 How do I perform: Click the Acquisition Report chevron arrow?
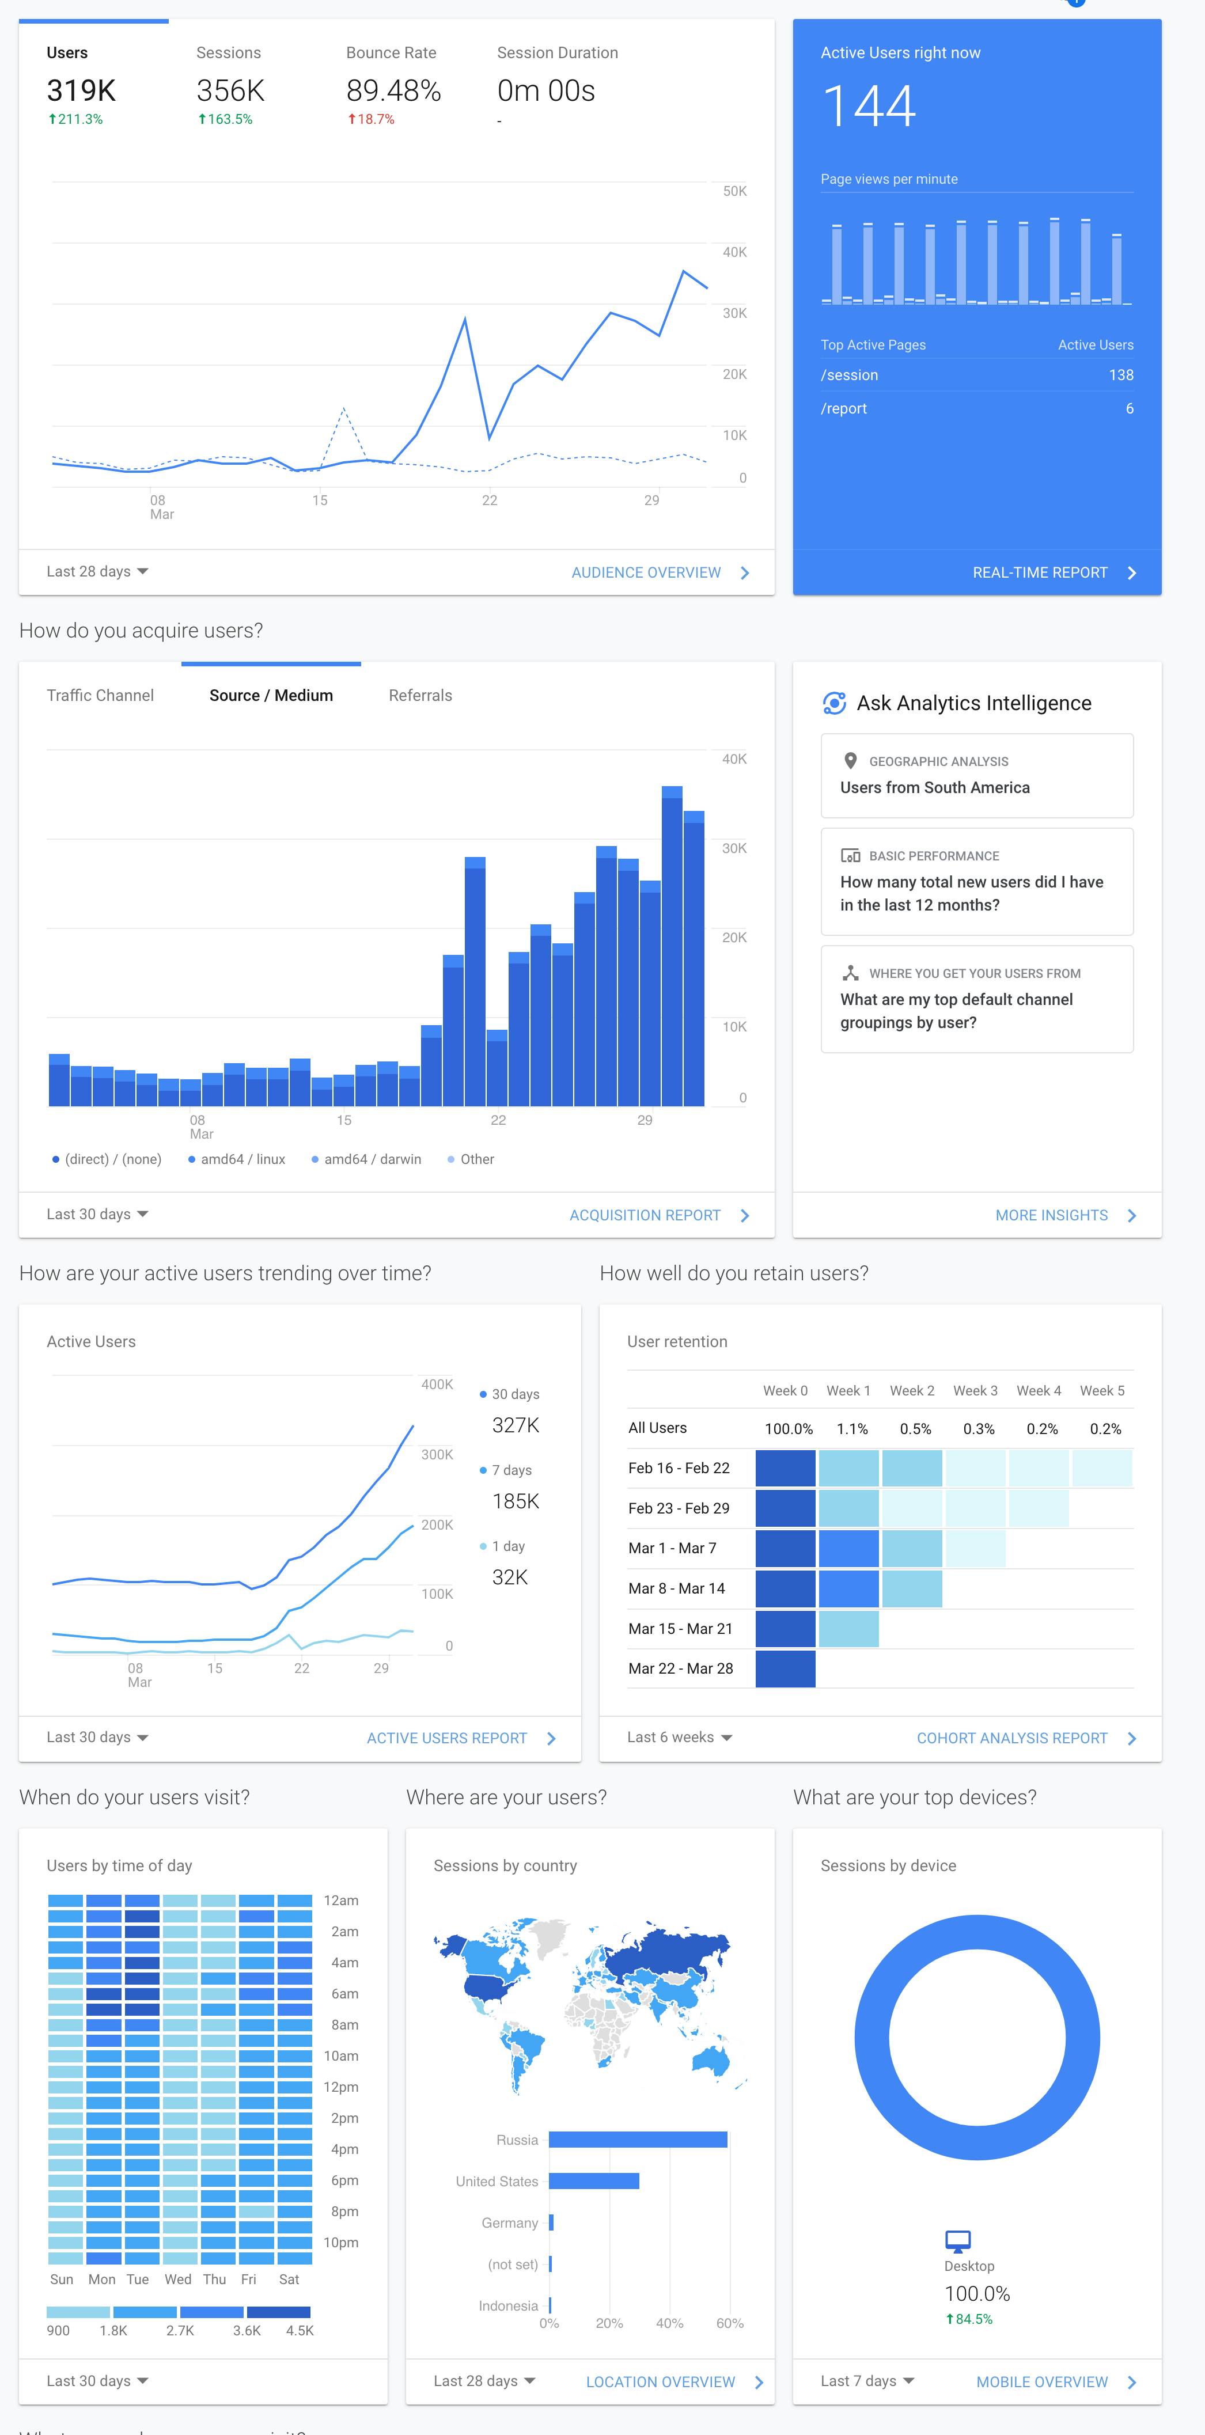(745, 1216)
